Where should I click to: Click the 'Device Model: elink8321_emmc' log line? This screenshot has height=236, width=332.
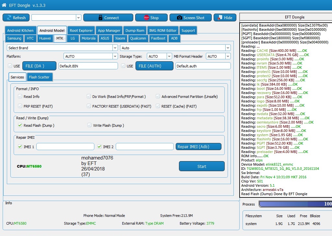pos(267,164)
